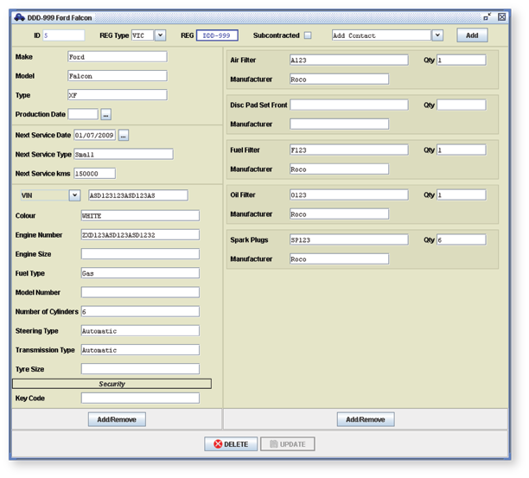Image resolution: width=529 pixels, height=478 pixels.
Task: Click the Fuel Filter part field F123
Action: click(349, 150)
